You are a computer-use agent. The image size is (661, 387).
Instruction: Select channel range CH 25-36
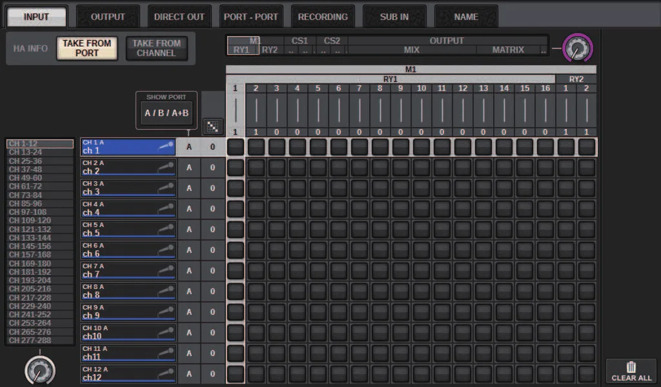coord(40,161)
